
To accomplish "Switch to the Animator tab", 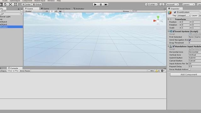I will tap(79, 9).
